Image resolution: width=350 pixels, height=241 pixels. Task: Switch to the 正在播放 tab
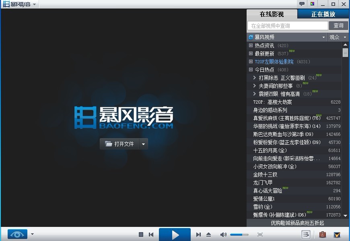tap(323, 14)
